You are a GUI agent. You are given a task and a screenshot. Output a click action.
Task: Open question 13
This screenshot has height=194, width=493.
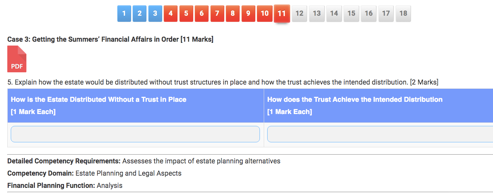(317, 13)
